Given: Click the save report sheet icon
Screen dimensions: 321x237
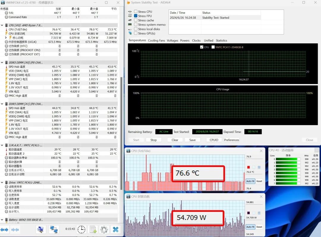Looking at the screenshot, I should pos(93,230).
